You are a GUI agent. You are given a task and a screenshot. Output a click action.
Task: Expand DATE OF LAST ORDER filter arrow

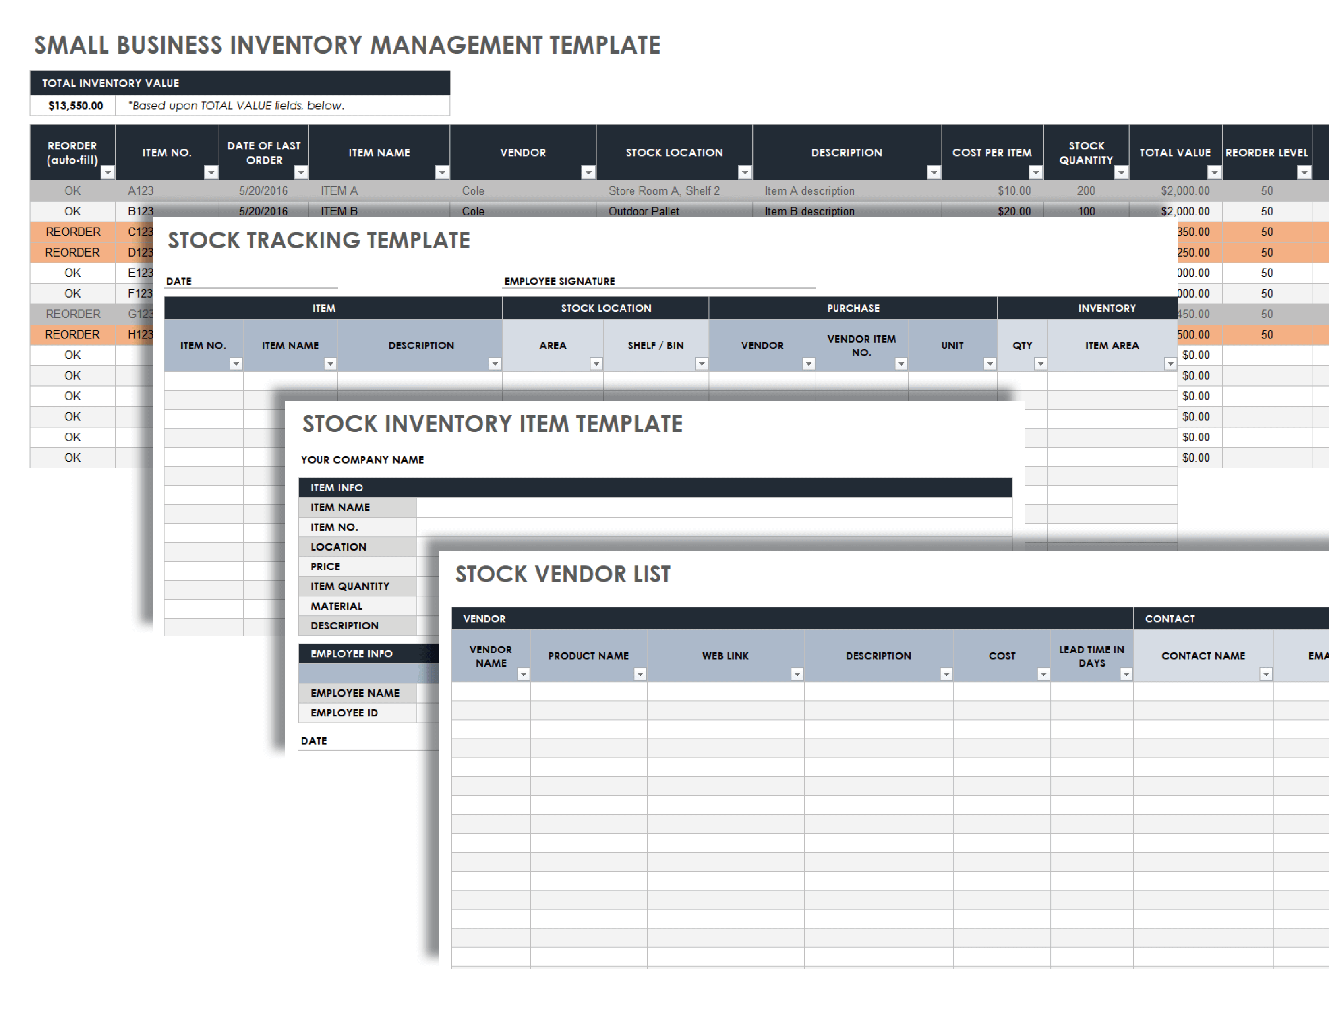tap(300, 173)
